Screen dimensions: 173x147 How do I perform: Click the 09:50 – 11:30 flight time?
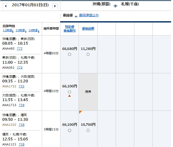point(15,120)
